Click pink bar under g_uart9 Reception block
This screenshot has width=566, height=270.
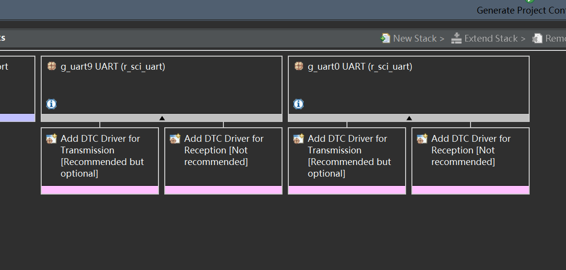click(x=223, y=190)
